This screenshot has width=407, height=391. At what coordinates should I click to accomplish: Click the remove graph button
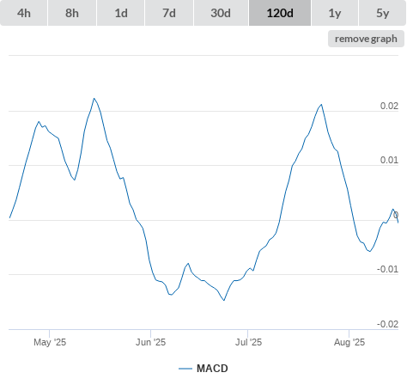pos(366,39)
